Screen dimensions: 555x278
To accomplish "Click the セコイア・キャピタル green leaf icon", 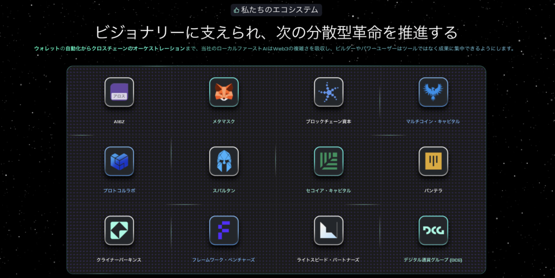I will pyautogui.click(x=328, y=161).
